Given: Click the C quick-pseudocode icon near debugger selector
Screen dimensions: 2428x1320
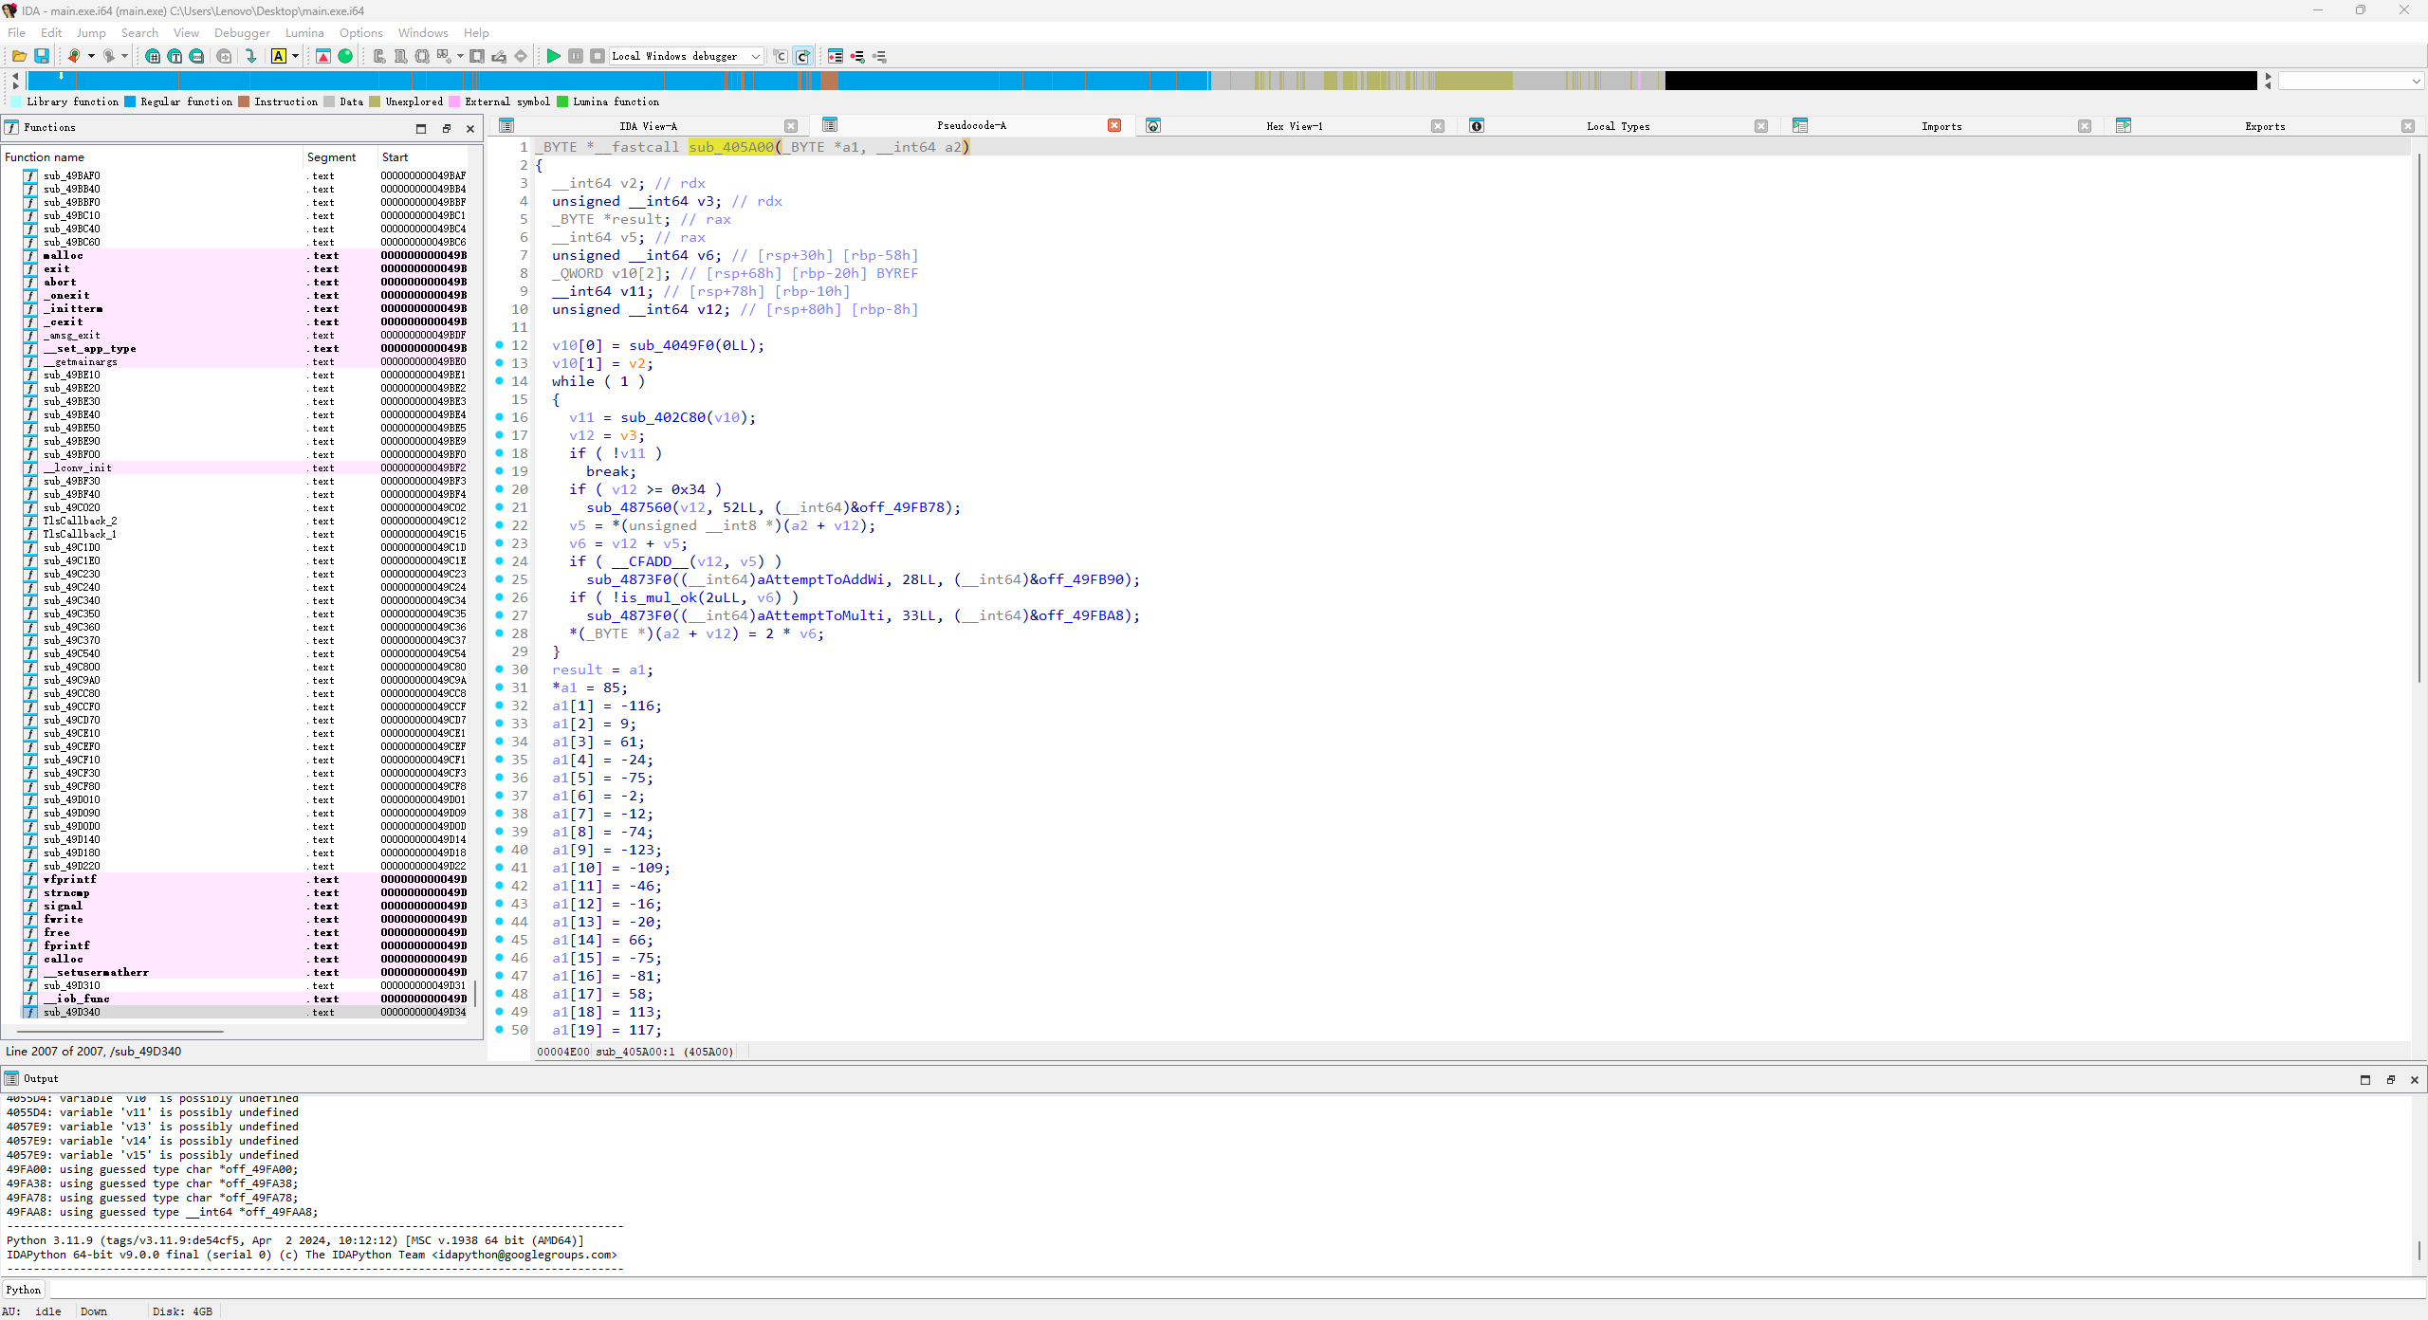Looking at the screenshot, I should (802, 56).
